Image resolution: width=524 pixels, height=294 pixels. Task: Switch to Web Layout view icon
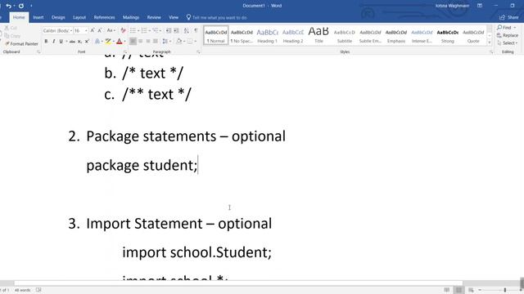pyautogui.click(x=471, y=290)
